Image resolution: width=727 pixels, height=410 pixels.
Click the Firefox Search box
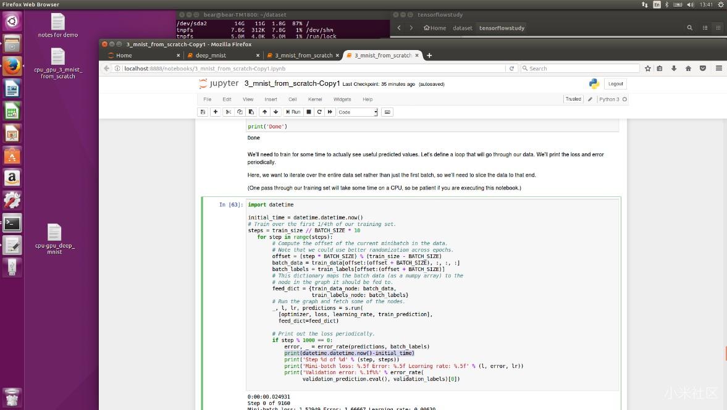click(580, 68)
